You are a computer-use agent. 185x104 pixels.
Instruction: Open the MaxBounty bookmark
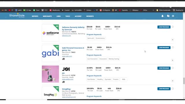[55, 10]
